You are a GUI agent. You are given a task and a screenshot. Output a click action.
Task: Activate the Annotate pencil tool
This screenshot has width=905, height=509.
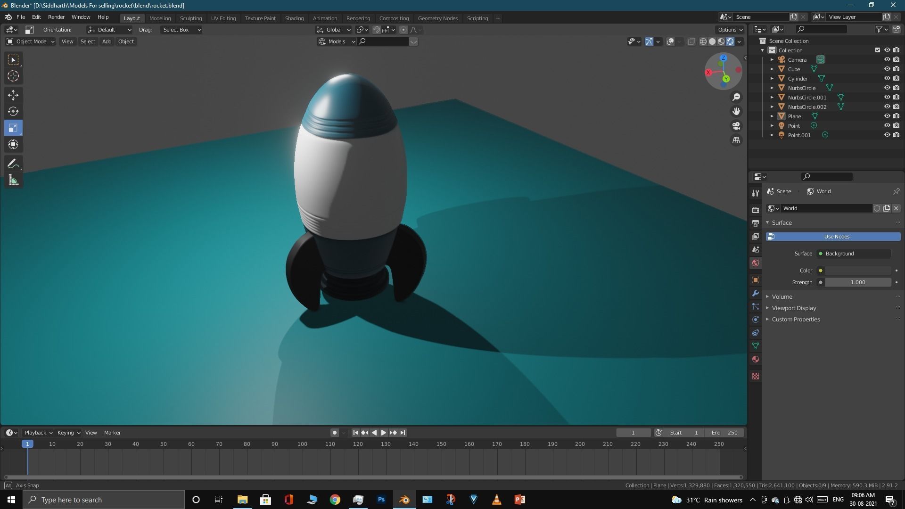coord(13,164)
